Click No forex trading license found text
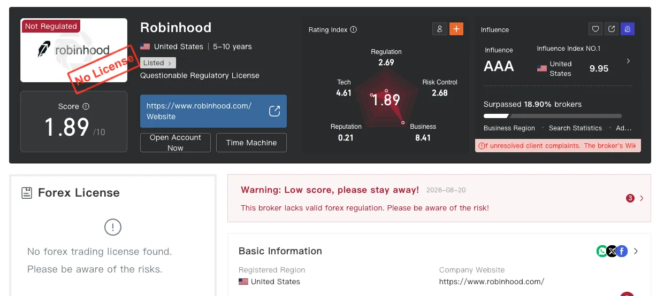The height and width of the screenshot is (296, 664). point(100,251)
